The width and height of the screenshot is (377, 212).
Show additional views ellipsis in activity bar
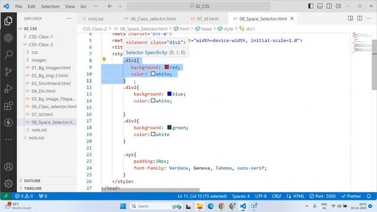point(8,139)
